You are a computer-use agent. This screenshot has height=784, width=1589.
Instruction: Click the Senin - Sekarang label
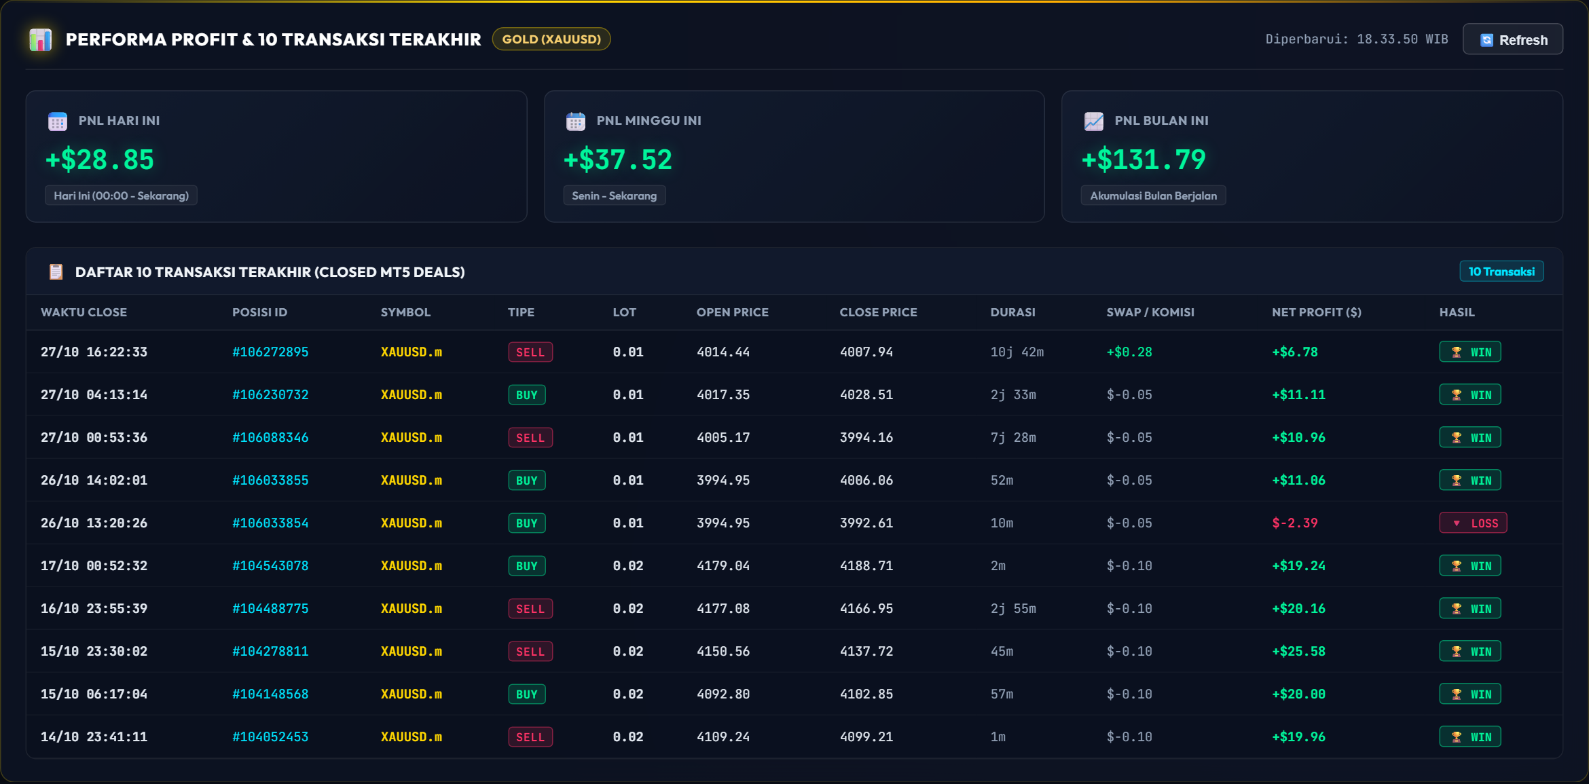pos(614,195)
